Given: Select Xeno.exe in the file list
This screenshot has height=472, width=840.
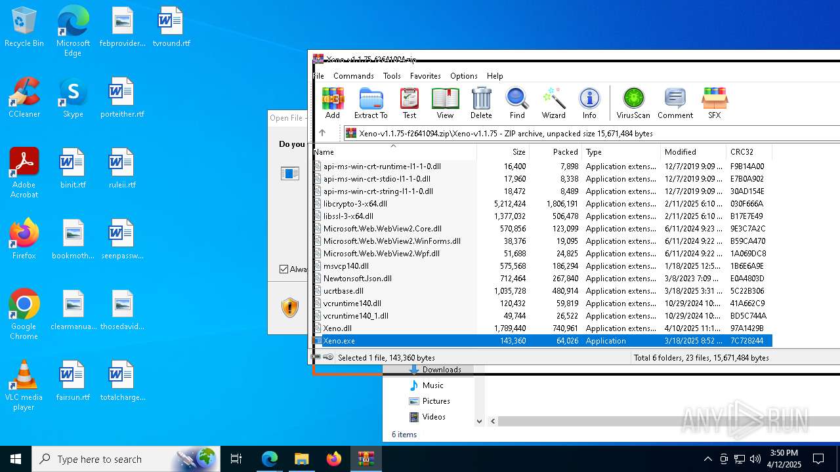Looking at the screenshot, I should tap(542, 341).
